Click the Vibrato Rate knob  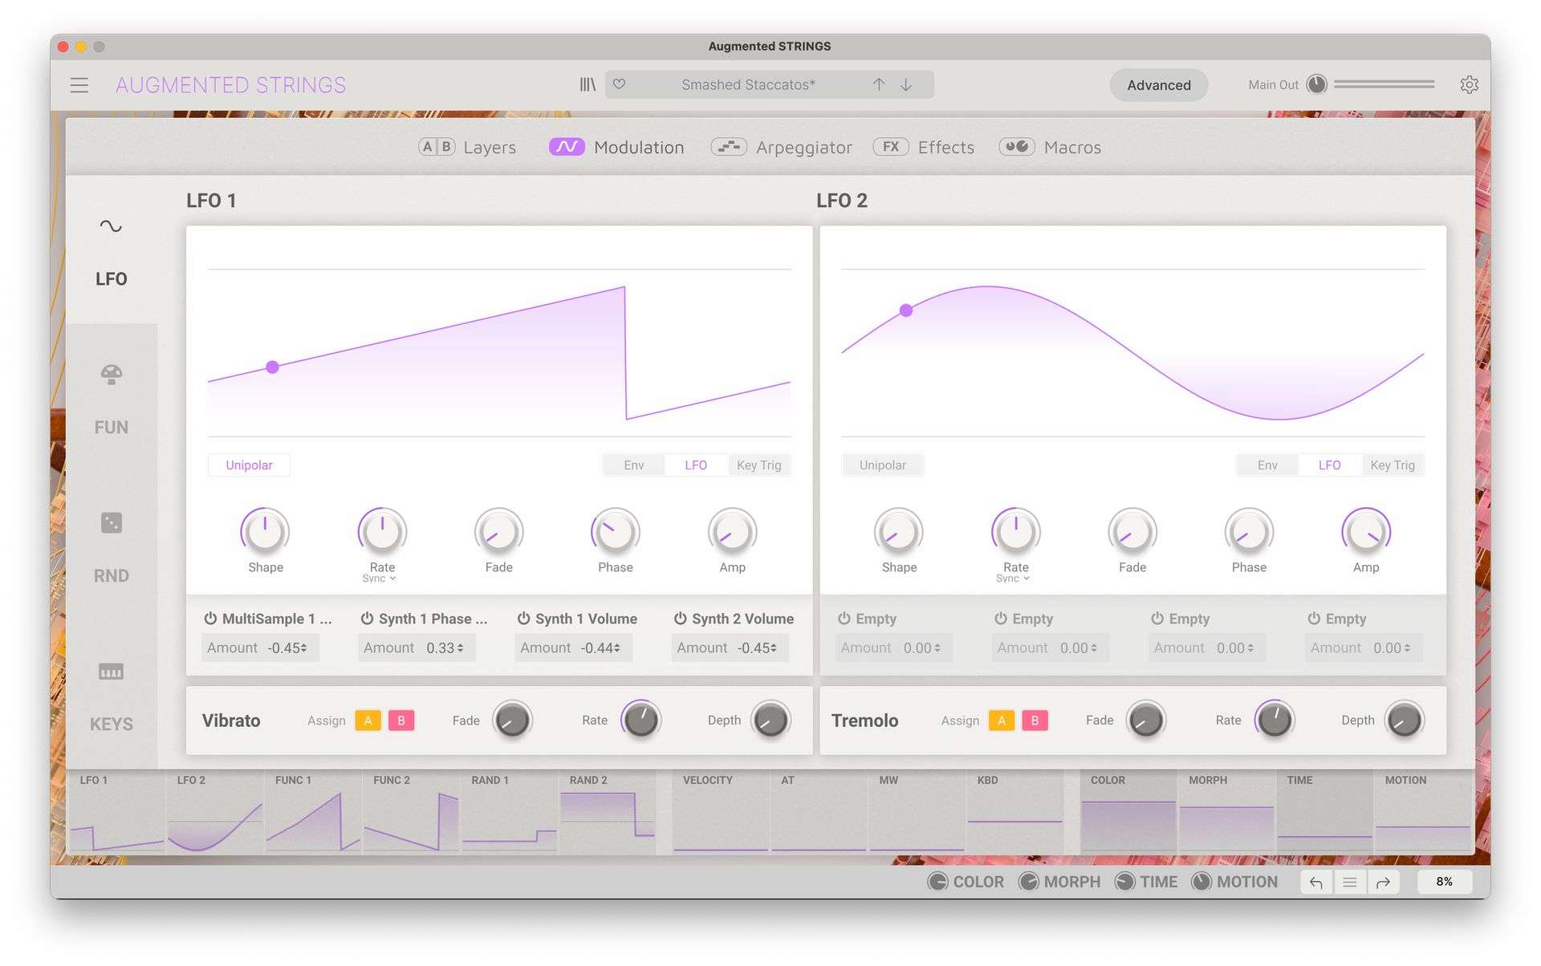click(640, 720)
